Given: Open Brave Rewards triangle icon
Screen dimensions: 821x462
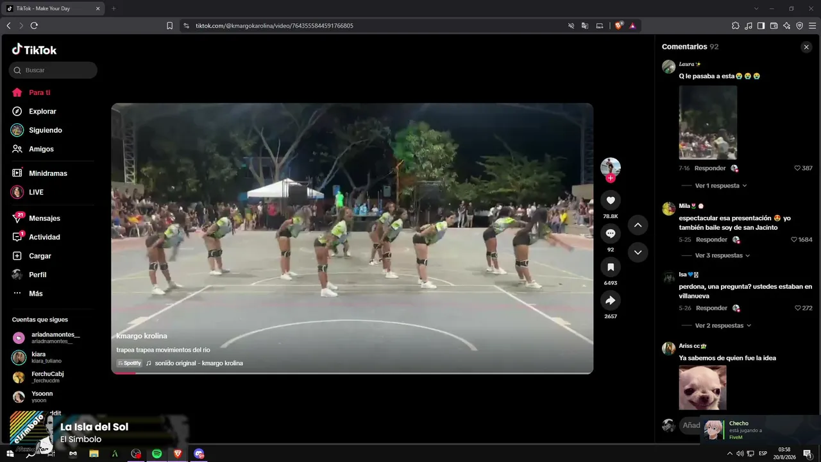Looking at the screenshot, I should coord(632,26).
